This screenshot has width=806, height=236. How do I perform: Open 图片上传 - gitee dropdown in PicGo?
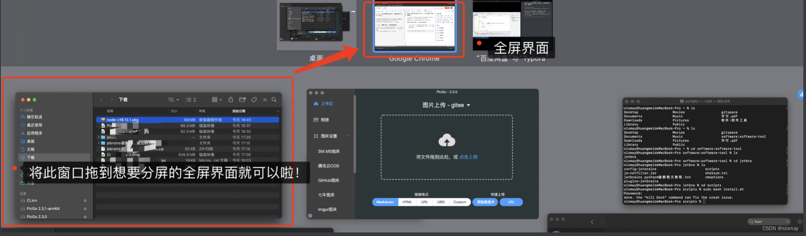click(446, 105)
